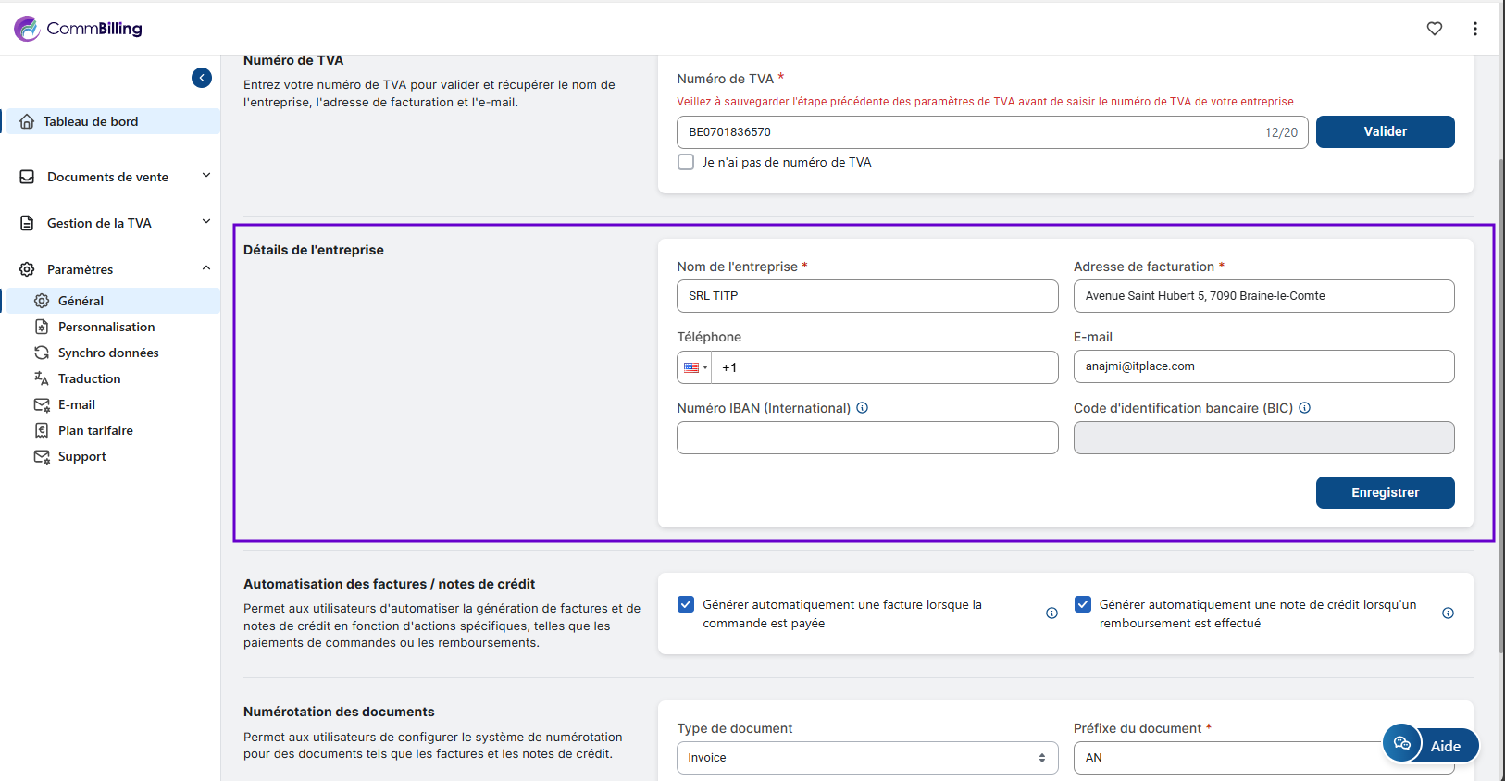Open the three-dot options menu
This screenshot has width=1505, height=781.
coord(1474,29)
